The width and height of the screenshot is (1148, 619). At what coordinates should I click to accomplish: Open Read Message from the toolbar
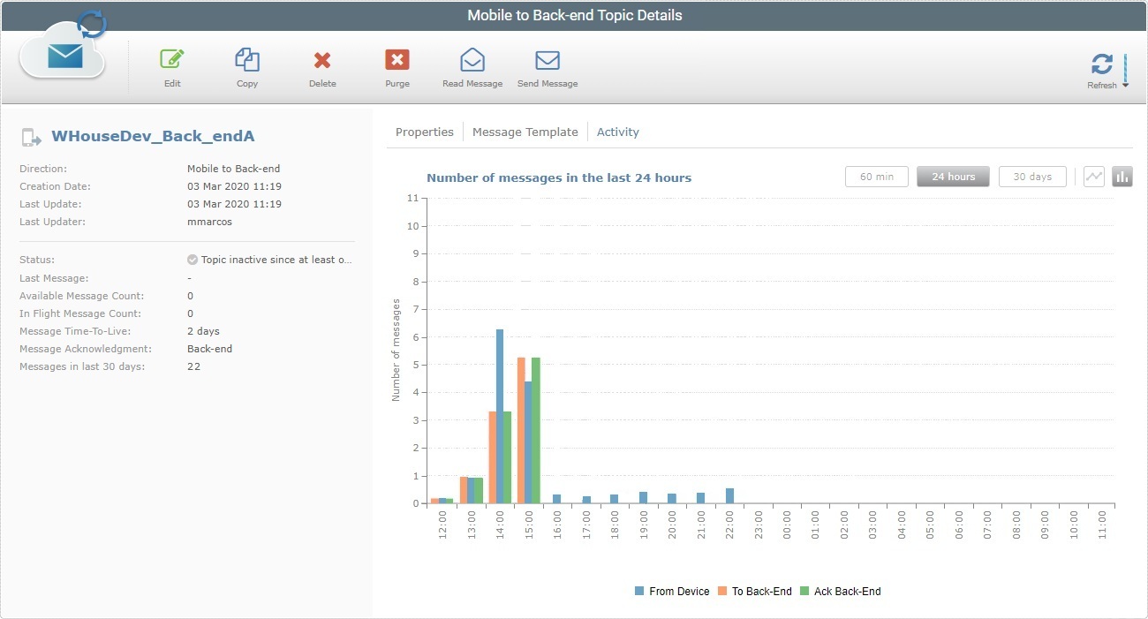472,67
